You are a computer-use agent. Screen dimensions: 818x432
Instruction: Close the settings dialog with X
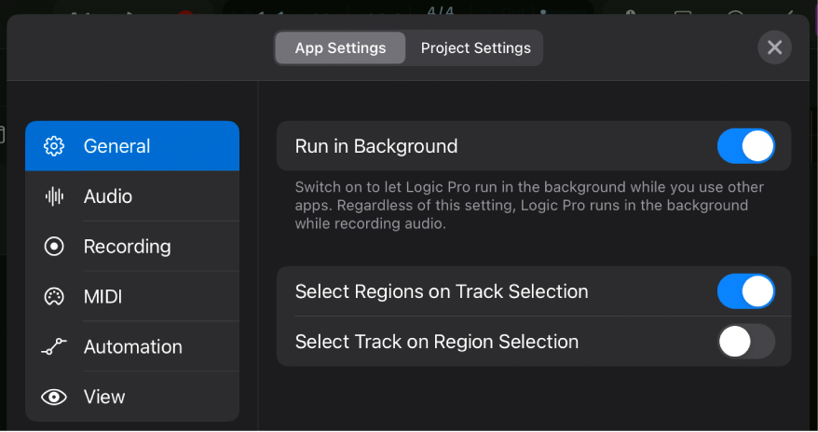click(774, 47)
